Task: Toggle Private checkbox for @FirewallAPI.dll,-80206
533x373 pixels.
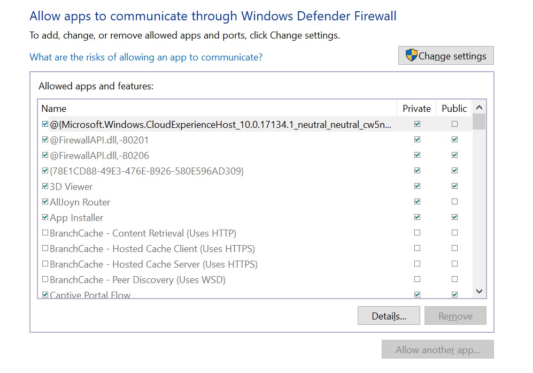Action: 417,155
